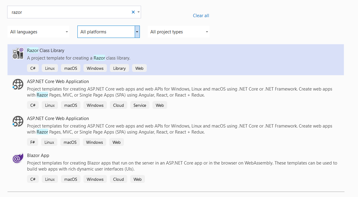Open the All project types dropdown
The height and width of the screenshot is (197, 358).
pyautogui.click(x=179, y=32)
